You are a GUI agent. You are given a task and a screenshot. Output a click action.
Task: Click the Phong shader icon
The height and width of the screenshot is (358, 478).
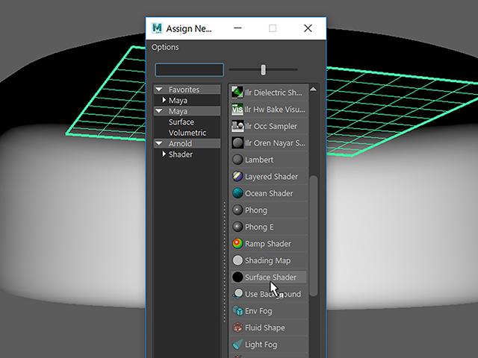238,210
